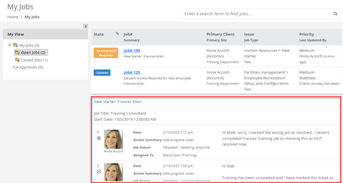Click the paperclip attachment column icon
This screenshot has height=183, width=343.
(x=117, y=34)
